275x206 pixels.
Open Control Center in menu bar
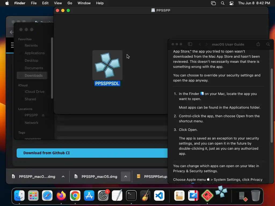pyautogui.click(x=231, y=3)
